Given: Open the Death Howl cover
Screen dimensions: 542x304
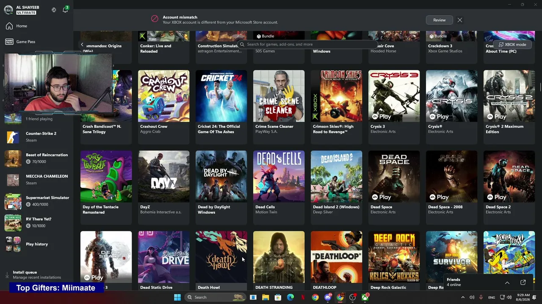Looking at the screenshot, I should 221,257.
